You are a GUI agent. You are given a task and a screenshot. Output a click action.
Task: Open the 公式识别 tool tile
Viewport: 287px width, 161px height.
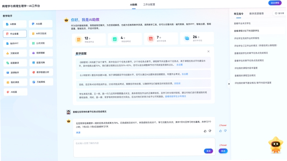pyautogui.click(x=41, y=43)
